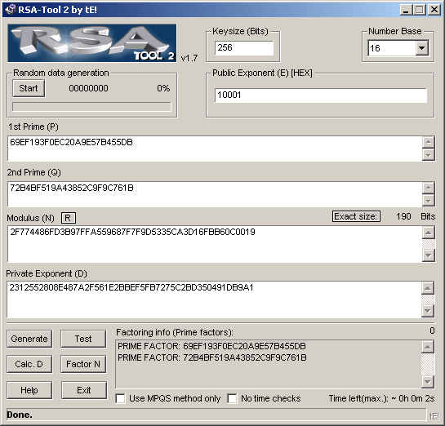Click inside the Keysize (Bits) field
This screenshot has width=445, height=426.
pos(244,47)
